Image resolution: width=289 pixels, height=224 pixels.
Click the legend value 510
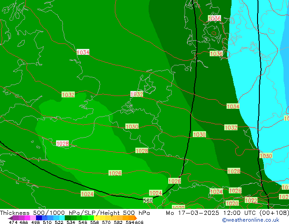pyautogui.click(x=47, y=222)
